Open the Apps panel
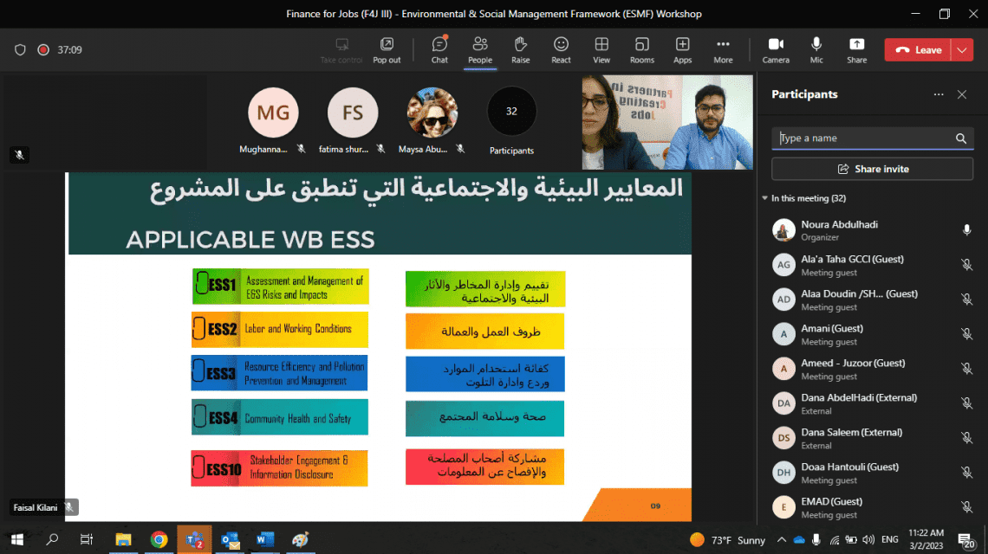Screen dimensions: 988x554 [683, 49]
